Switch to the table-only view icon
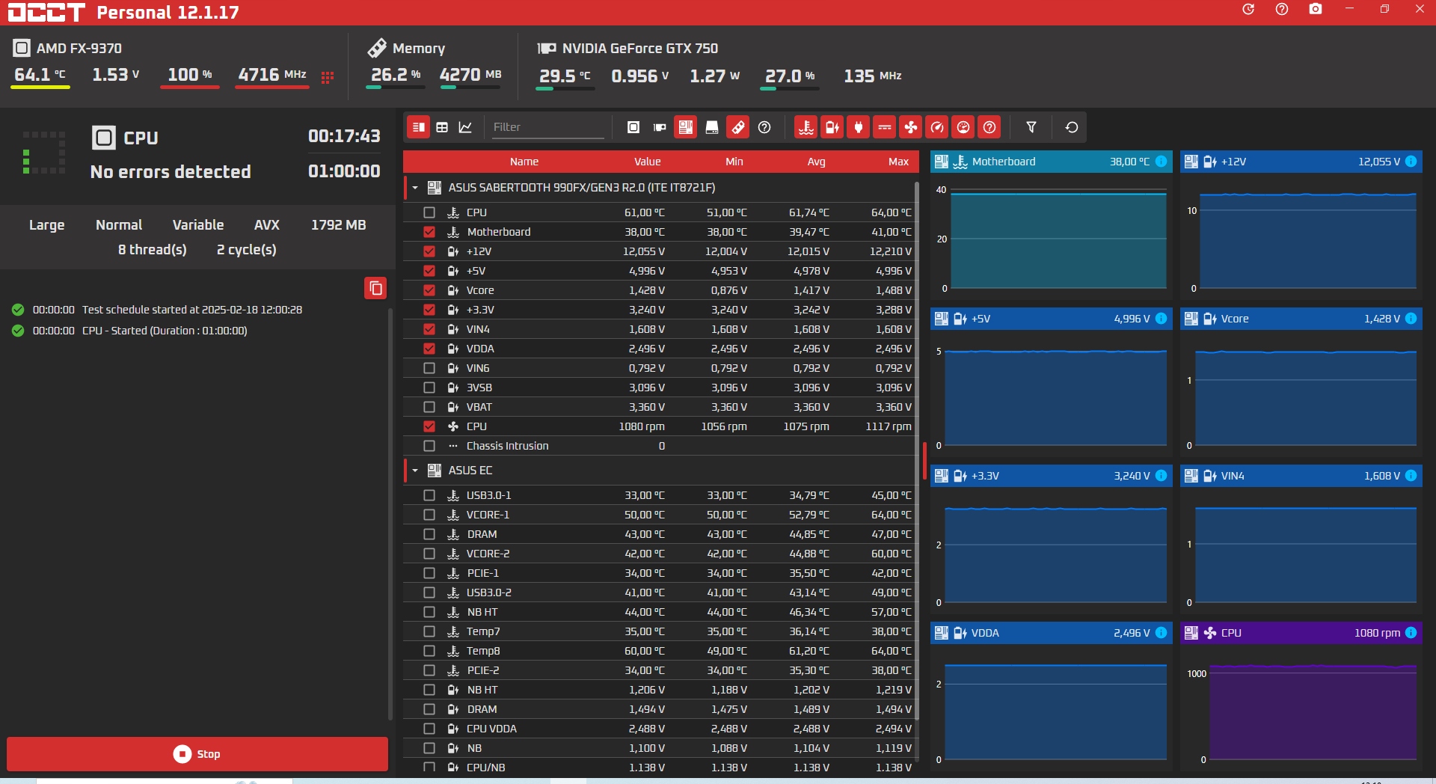 [x=442, y=127]
